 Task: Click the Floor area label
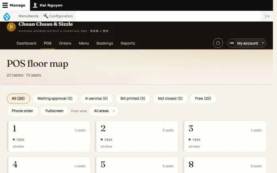[79, 111]
